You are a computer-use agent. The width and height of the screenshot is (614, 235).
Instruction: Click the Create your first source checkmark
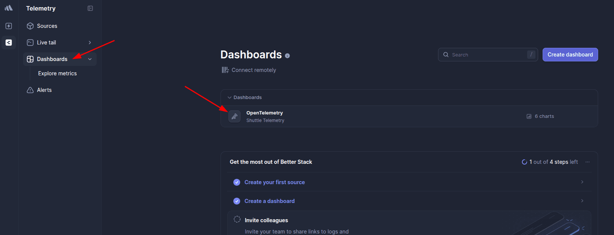click(237, 182)
